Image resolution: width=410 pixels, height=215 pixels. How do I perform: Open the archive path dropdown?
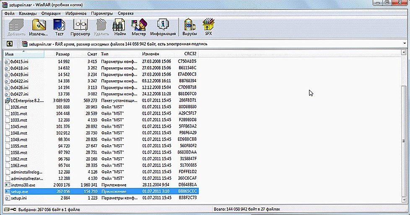coord(405,44)
